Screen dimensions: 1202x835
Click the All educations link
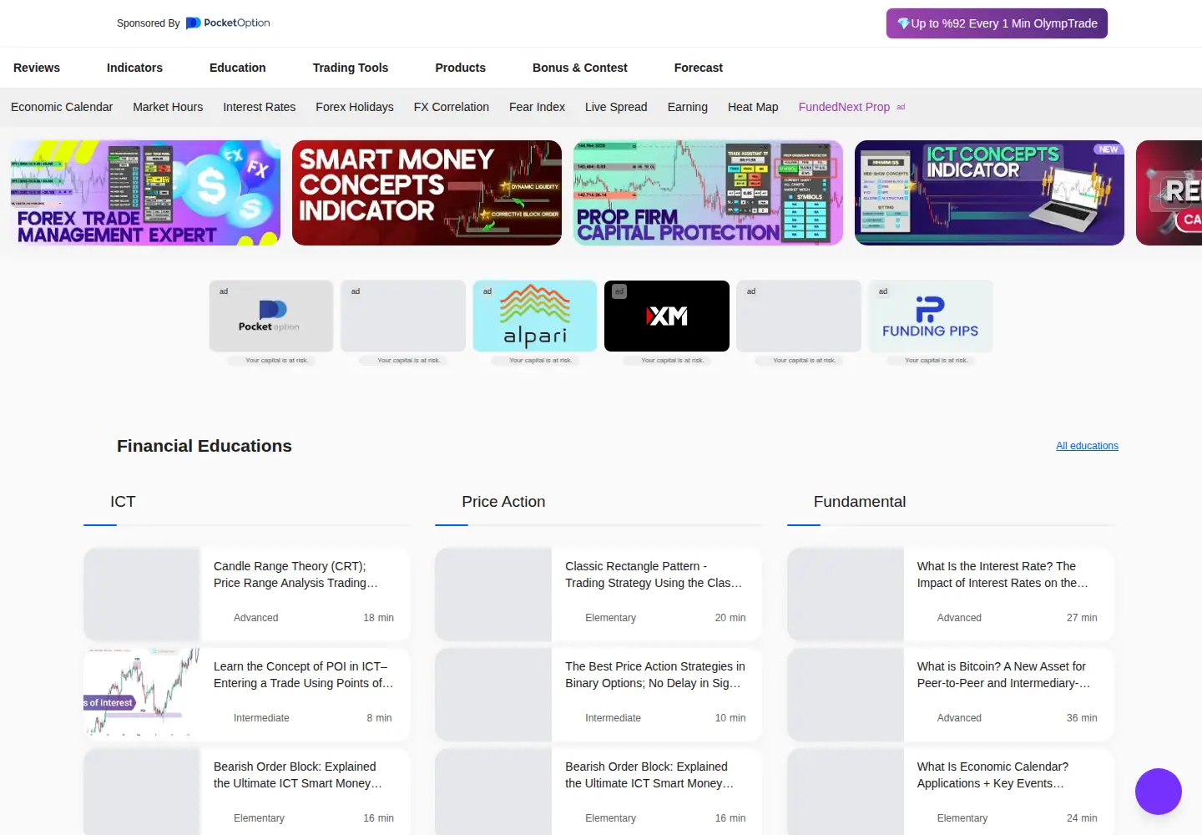coord(1087,446)
